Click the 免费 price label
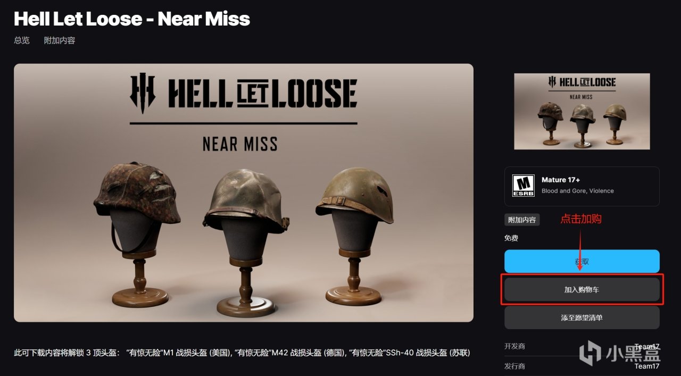The width and height of the screenshot is (681, 376). tap(511, 238)
